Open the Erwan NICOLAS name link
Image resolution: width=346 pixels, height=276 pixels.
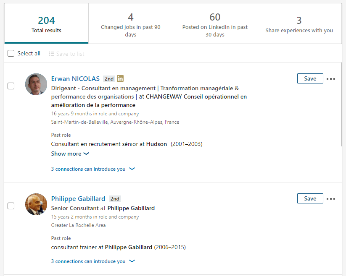tap(75, 78)
